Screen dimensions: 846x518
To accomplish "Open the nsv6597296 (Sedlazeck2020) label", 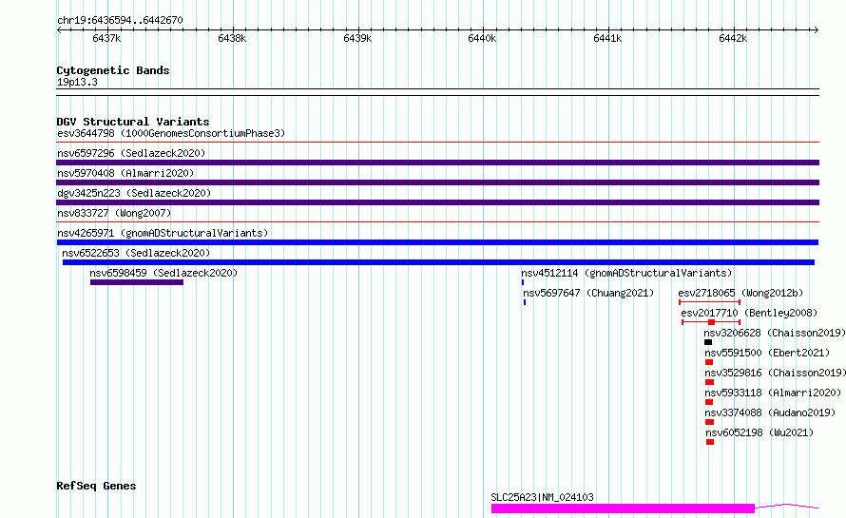I will (131, 153).
